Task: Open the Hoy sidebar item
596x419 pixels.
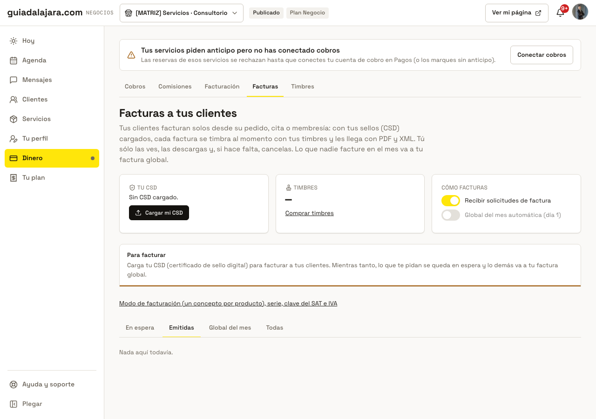Action: [x=52, y=41]
